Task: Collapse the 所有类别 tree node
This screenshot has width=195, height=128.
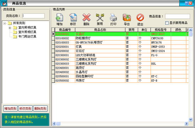Action: 5,23
